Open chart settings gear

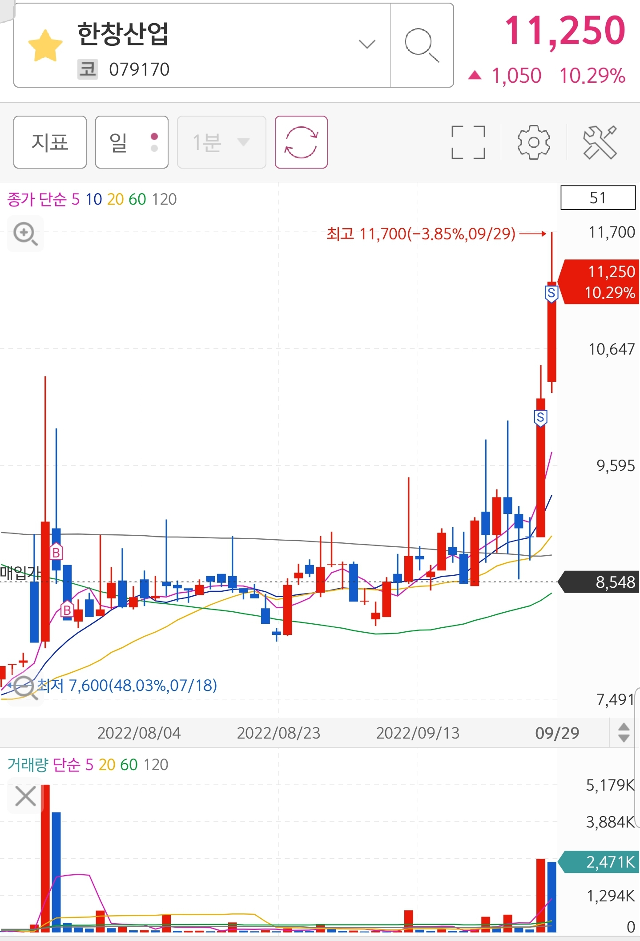[x=534, y=142]
